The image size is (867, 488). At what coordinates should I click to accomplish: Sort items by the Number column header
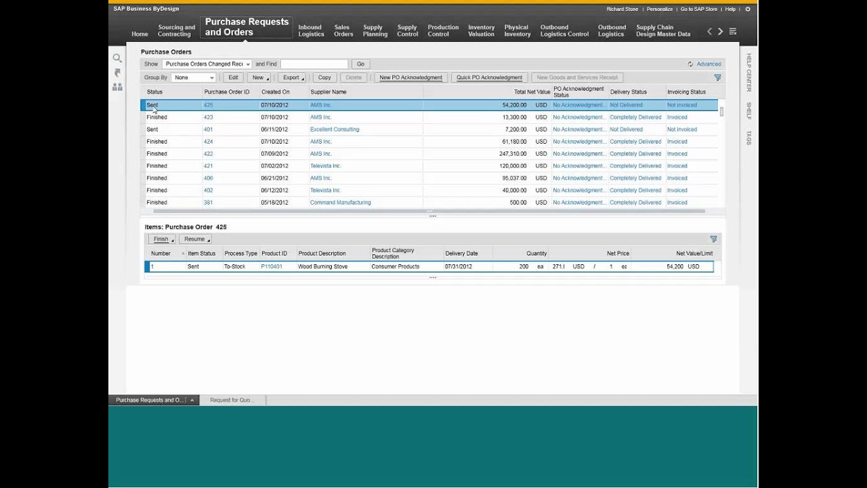coord(161,253)
